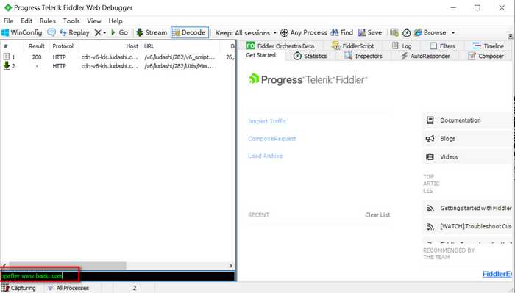Click the toolbar overflow arrow at far right
Viewport: 515px width, 293px height.
[x=510, y=35]
